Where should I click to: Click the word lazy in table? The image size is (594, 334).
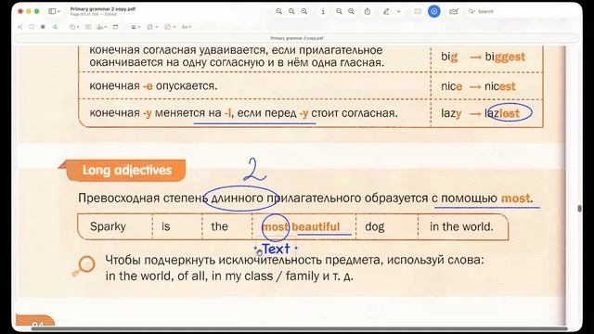(x=451, y=113)
